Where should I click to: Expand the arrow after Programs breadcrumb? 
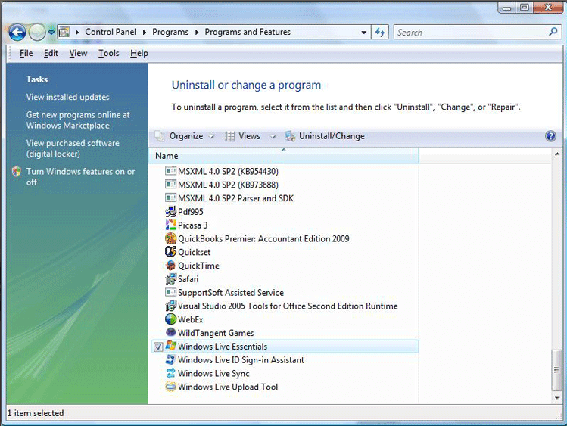coord(197,32)
